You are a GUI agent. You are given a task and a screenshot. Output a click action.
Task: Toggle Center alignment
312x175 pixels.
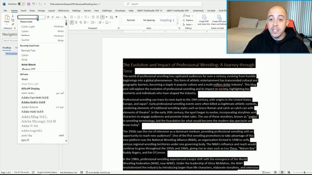76,22
